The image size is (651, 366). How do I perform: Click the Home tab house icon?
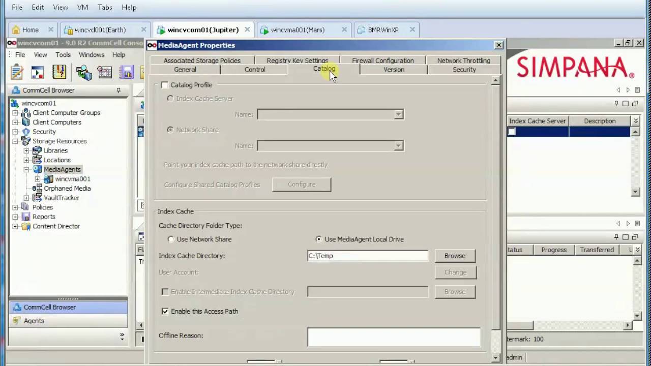coord(16,30)
